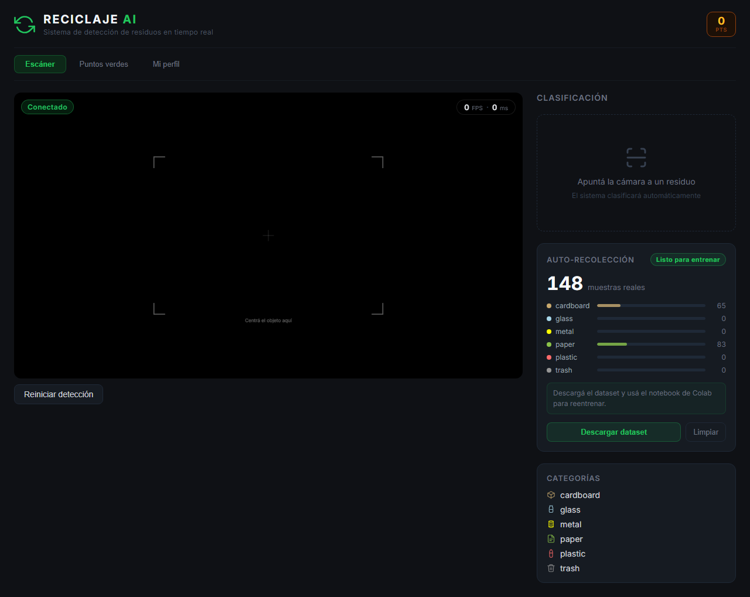Click the trash row label in Auto-recolección

564,370
